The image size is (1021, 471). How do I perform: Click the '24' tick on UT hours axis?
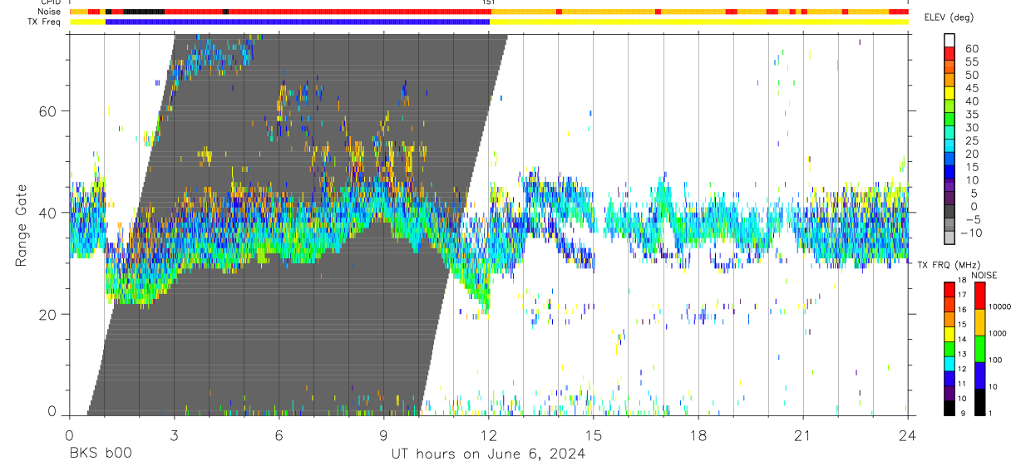point(908,434)
